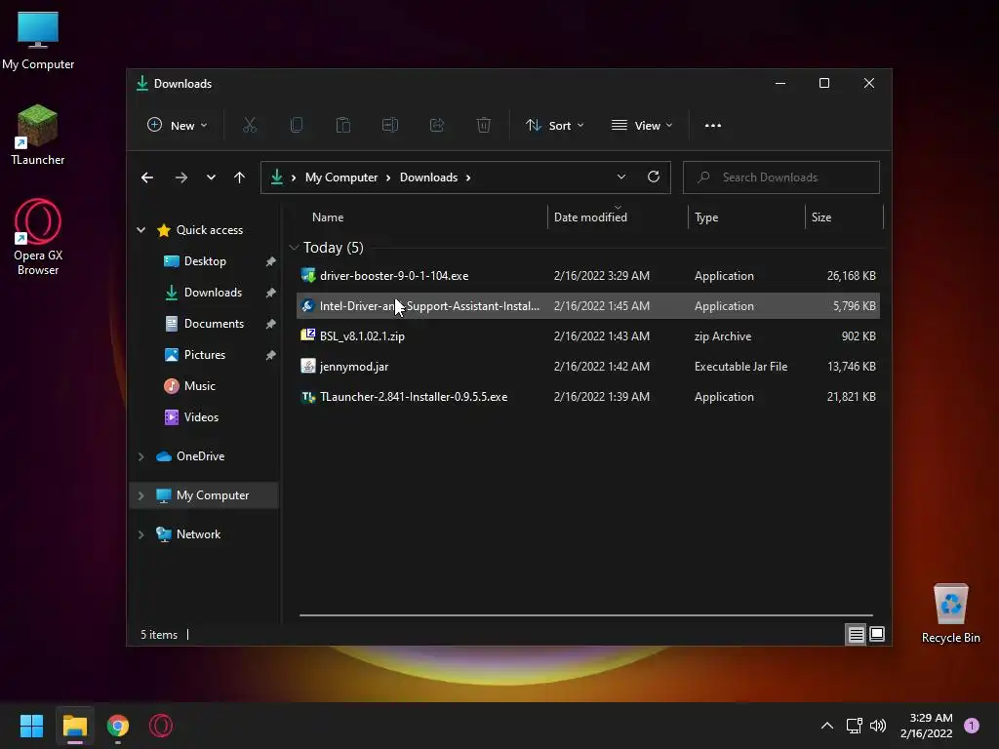
Task: Click the zip Archive type cell
Action: click(723, 335)
